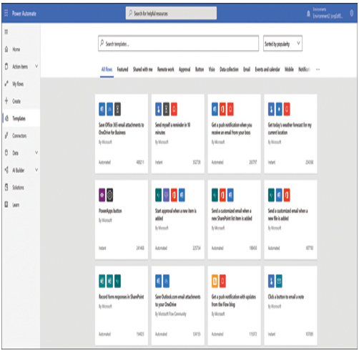Open the Learn page link
This screenshot has height=351, width=359.
click(x=16, y=205)
